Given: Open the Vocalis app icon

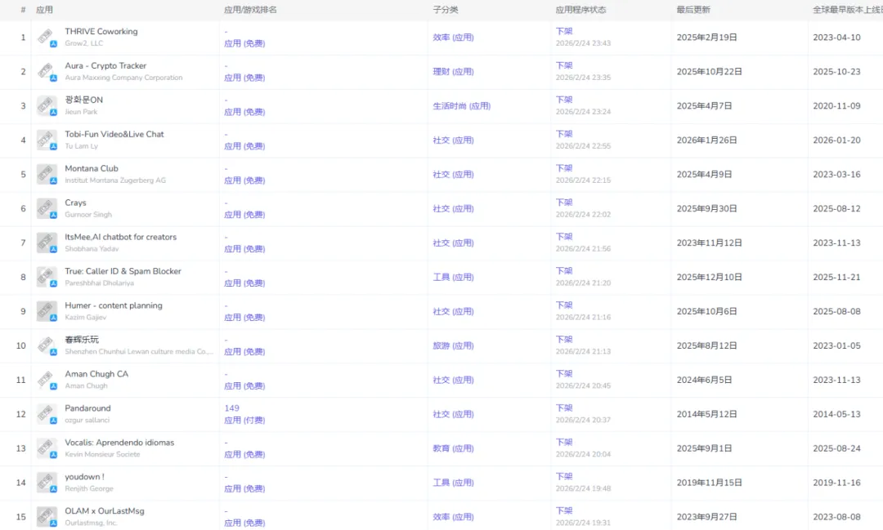Looking at the screenshot, I should click(x=47, y=449).
